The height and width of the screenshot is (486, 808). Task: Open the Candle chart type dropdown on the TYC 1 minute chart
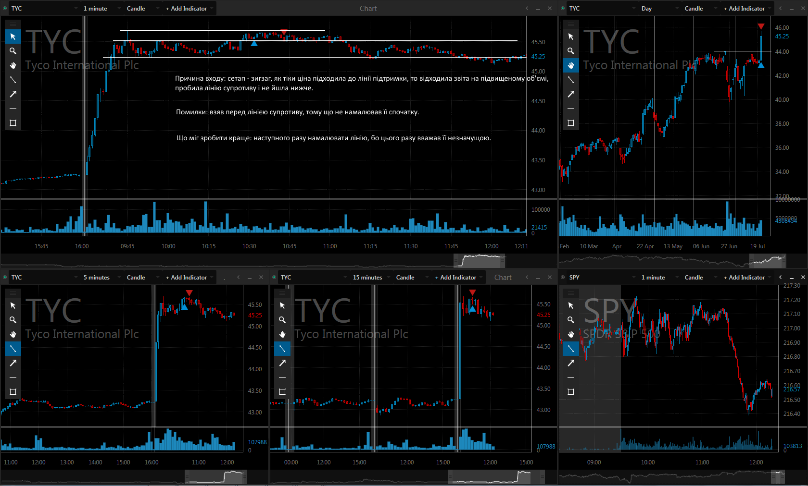coord(142,9)
